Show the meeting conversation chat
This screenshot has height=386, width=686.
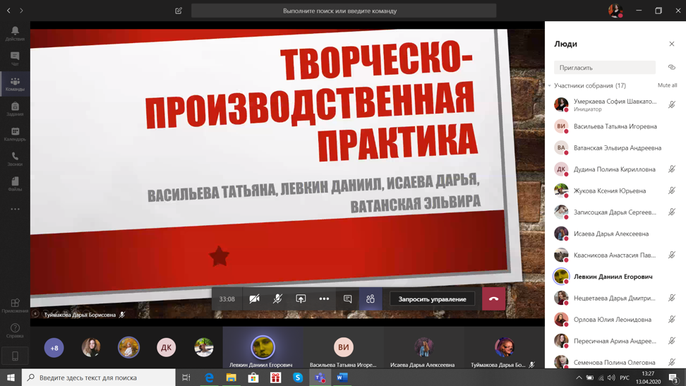point(347,299)
